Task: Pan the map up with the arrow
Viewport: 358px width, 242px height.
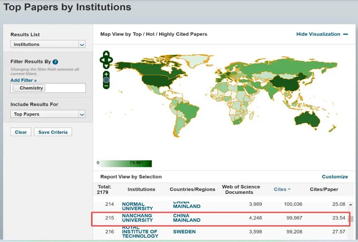Action: coord(106,53)
